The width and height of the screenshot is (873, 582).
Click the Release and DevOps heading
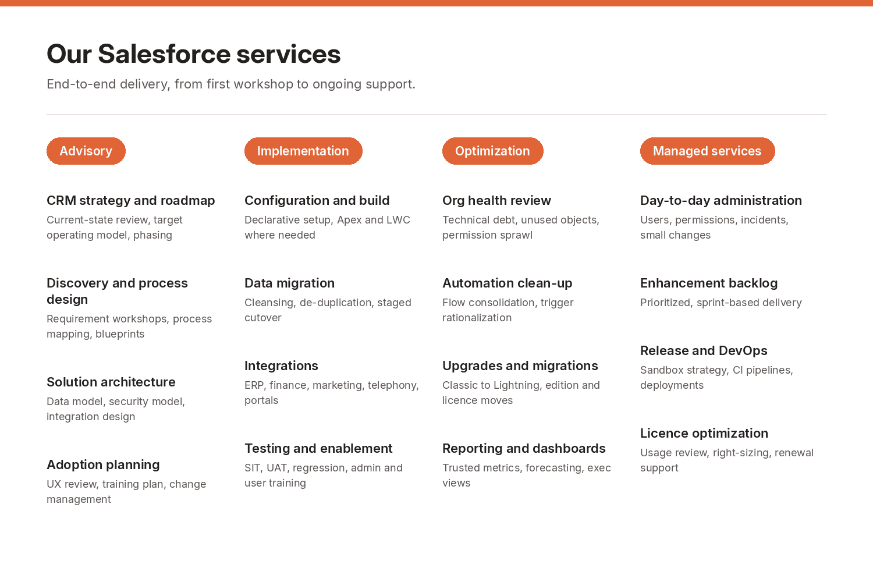pos(704,350)
